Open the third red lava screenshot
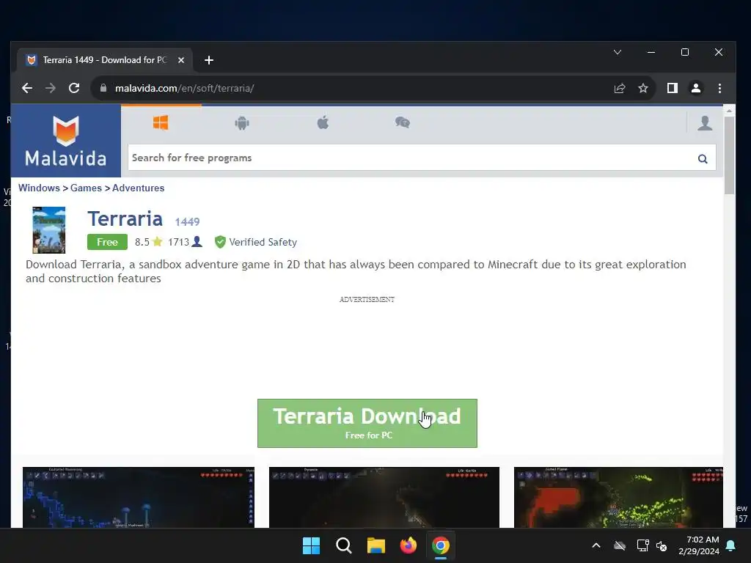Viewport: 751px width, 563px height. 618,497
